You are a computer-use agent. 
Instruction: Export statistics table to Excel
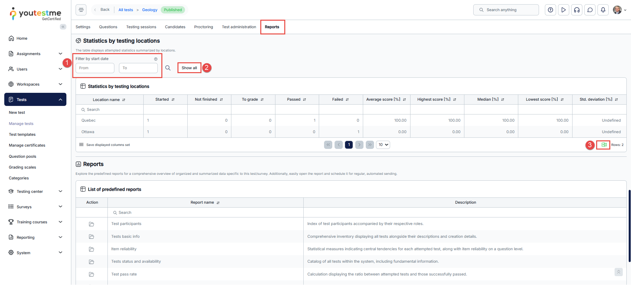(604, 145)
